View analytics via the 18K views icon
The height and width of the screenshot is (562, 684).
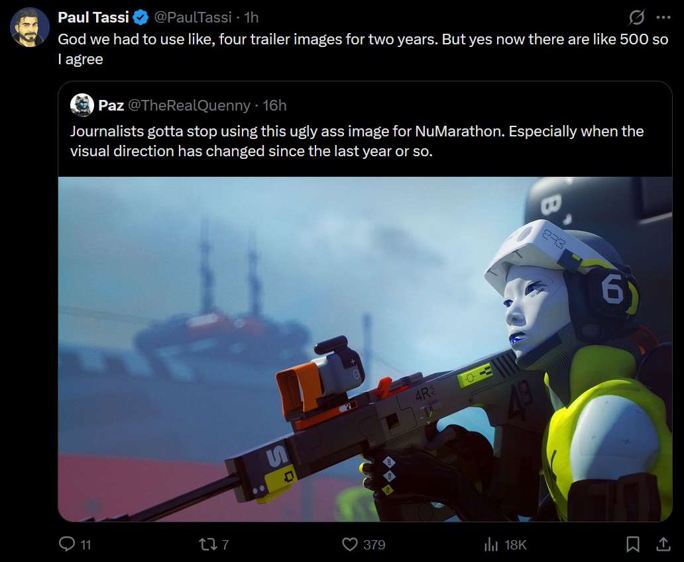(490, 544)
